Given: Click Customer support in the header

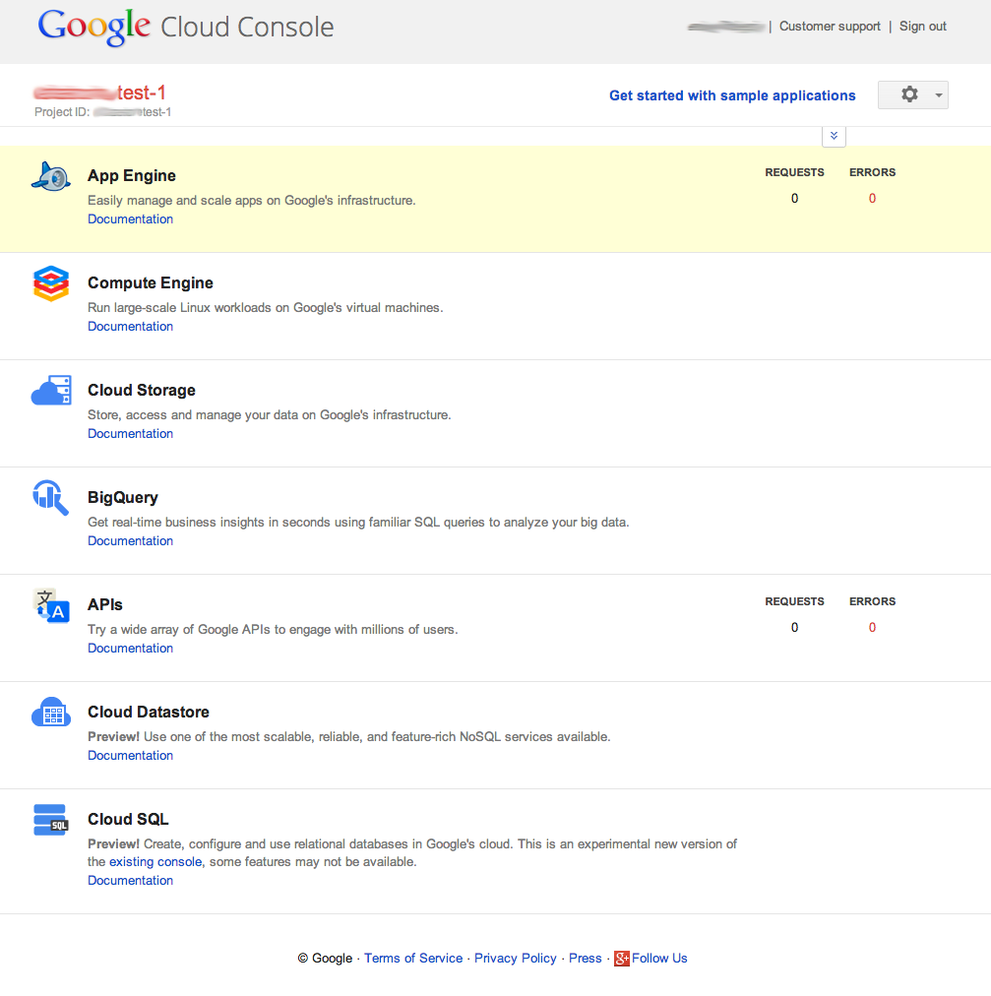Looking at the screenshot, I should (830, 26).
